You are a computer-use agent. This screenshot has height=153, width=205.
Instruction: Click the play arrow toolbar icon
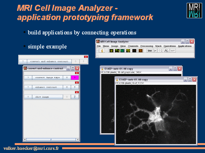(155, 51)
